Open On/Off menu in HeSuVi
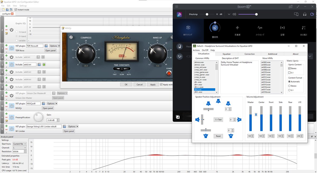This screenshot has height=173, width=317. coord(205,50)
